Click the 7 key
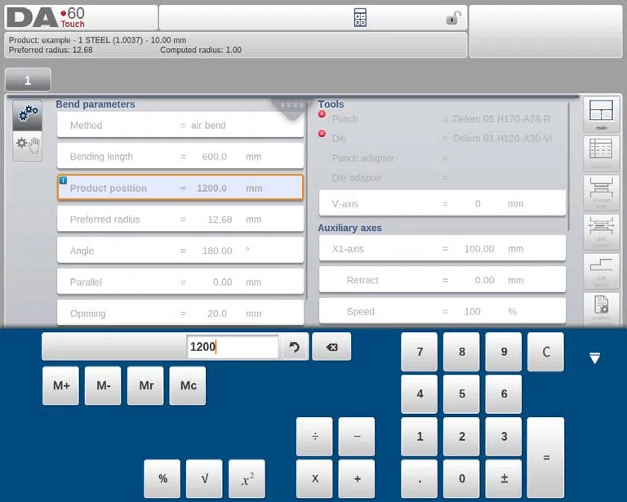 (x=420, y=352)
